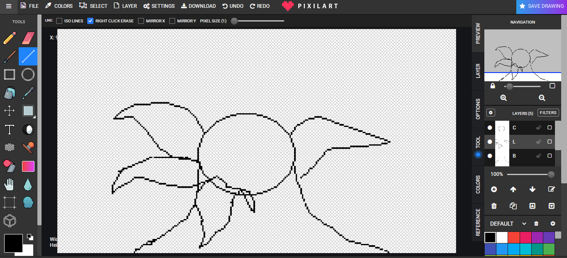
Task: Select the Move tool with arrows
Action: click(9, 111)
